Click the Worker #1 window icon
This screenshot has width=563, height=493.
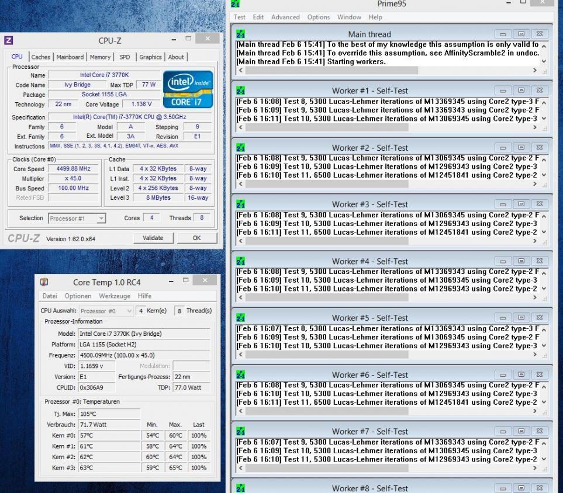coord(240,91)
